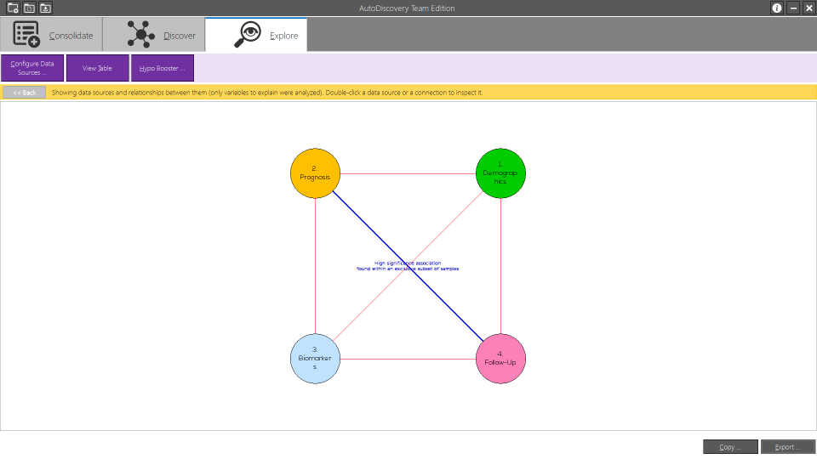Select the green Demographics node
This screenshot has width=817, height=459.
pos(500,173)
